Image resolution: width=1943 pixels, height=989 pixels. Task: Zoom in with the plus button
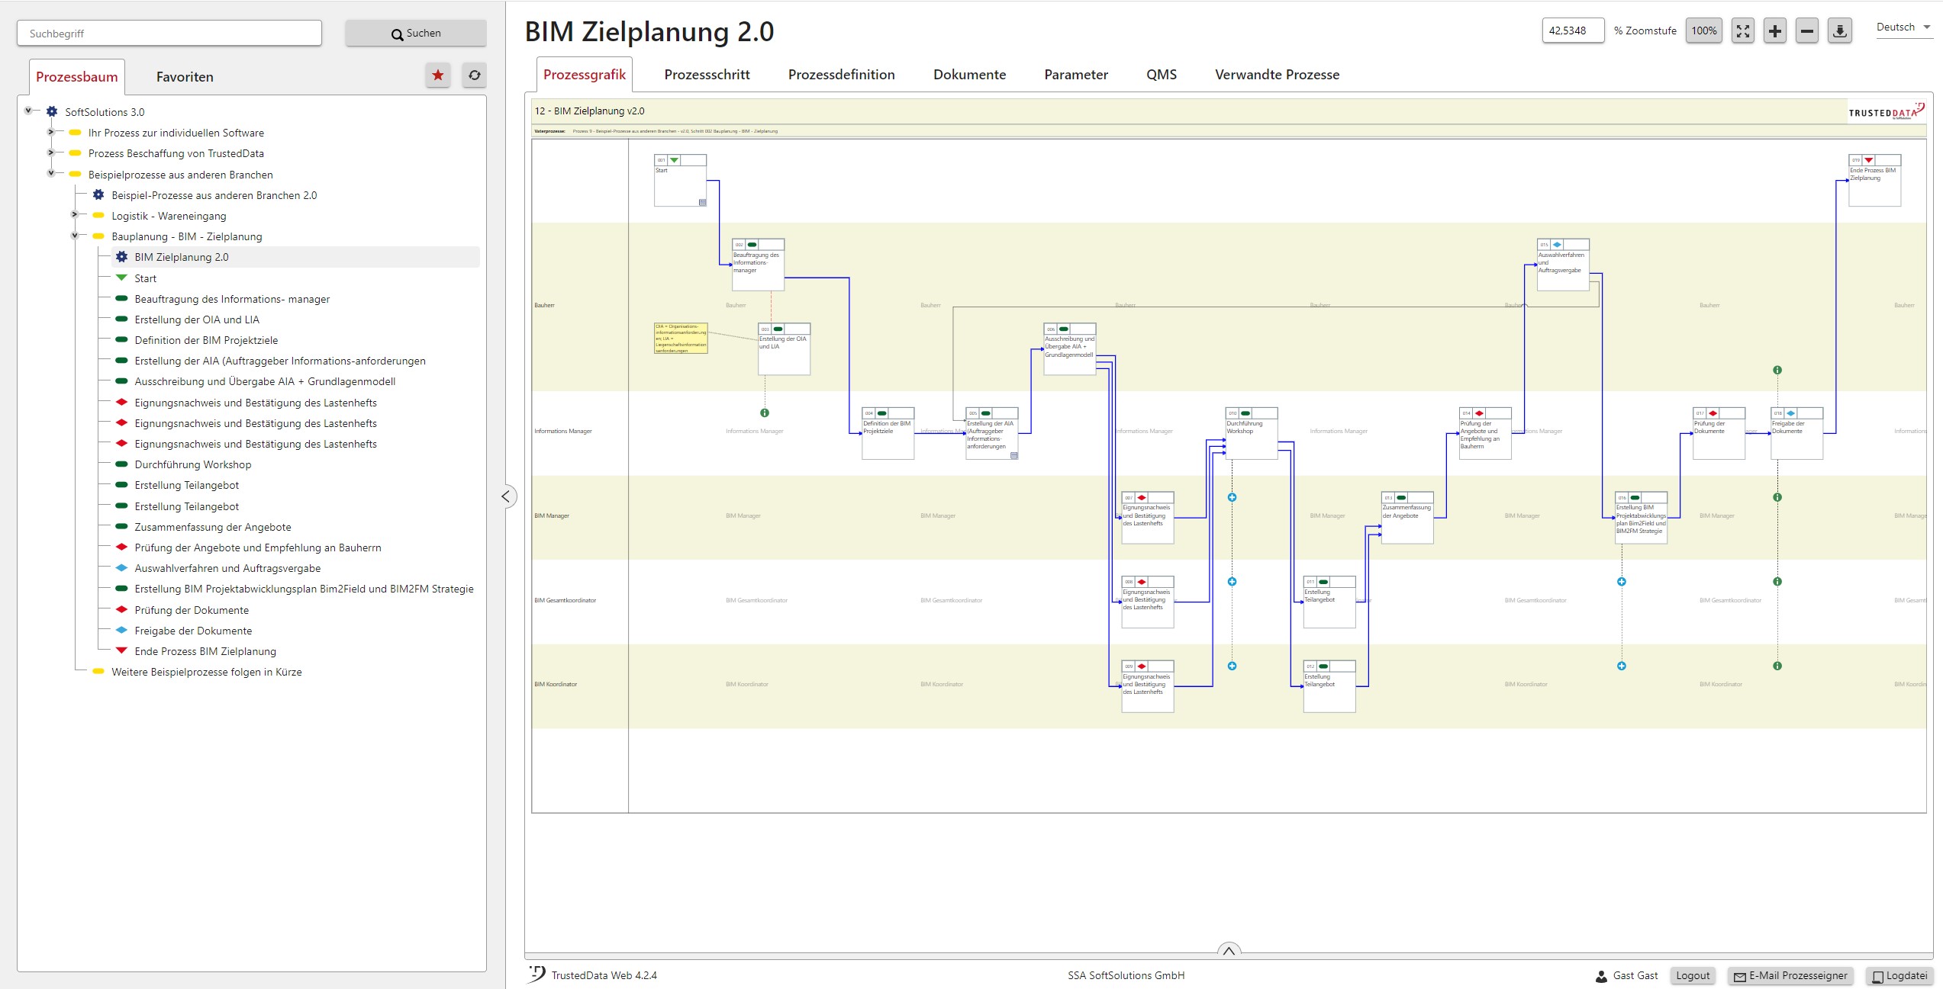1775,31
